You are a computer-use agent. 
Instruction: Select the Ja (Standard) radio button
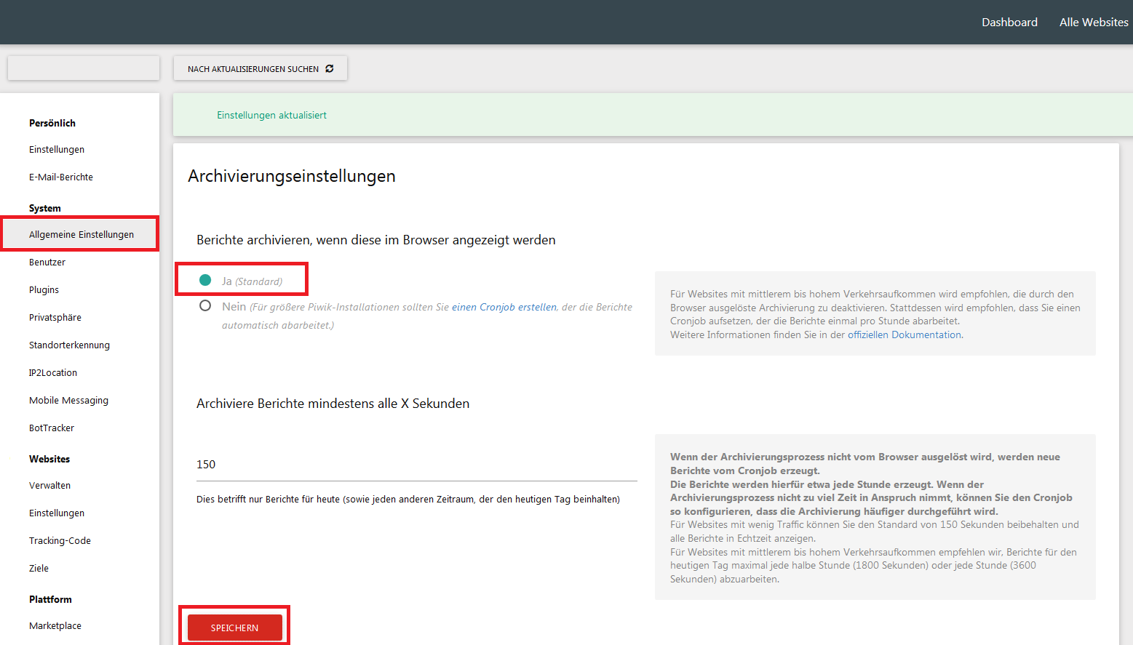[205, 280]
